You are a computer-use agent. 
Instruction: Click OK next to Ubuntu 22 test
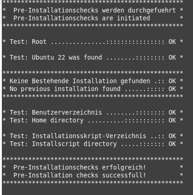point(172,57)
